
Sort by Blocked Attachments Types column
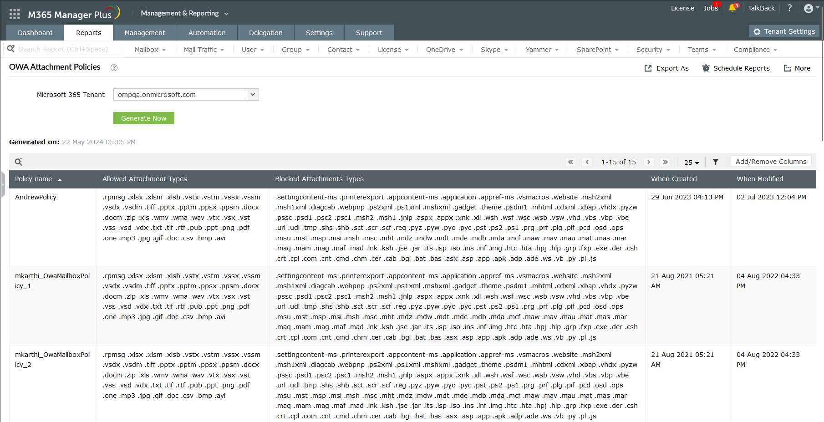pyautogui.click(x=319, y=179)
